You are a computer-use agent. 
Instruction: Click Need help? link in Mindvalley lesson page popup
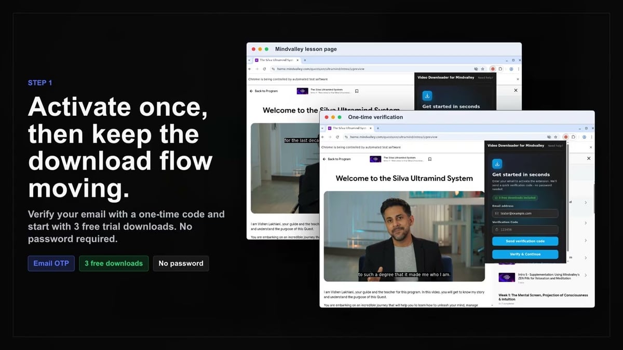coord(485,78)
